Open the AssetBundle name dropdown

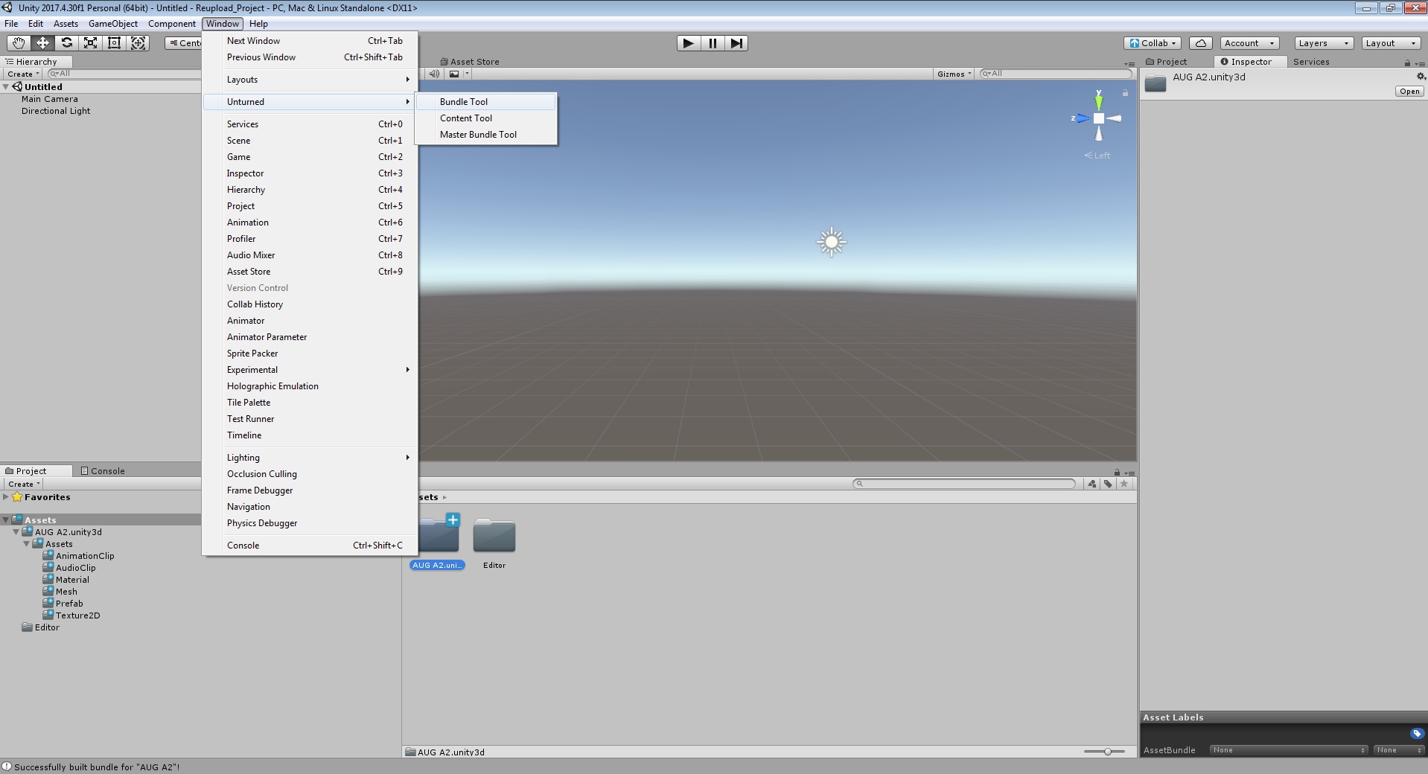click(1289, 750)
